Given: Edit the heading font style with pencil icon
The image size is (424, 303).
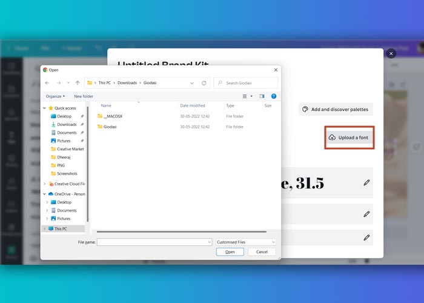Looking at the screenshot, I should click(x=366, y=182).
